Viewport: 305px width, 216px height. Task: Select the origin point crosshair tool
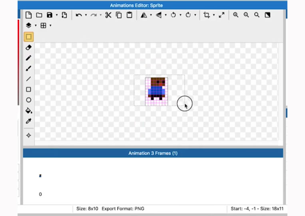29,135
